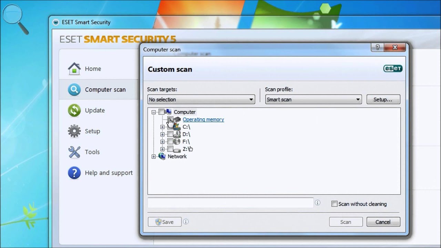Click the scan target path field
This screenshot has height=248, width=441.
pos(230,203)
